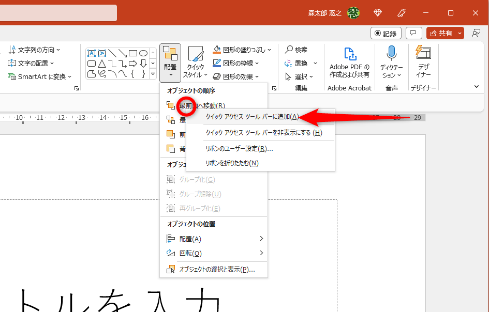Open the 図形の枠線 dropdown arrow

pyautogui.click(x=256, y=64)
